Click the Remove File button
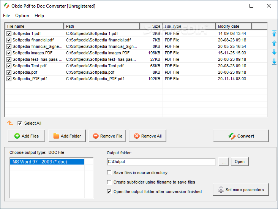 tap(107, 136)
